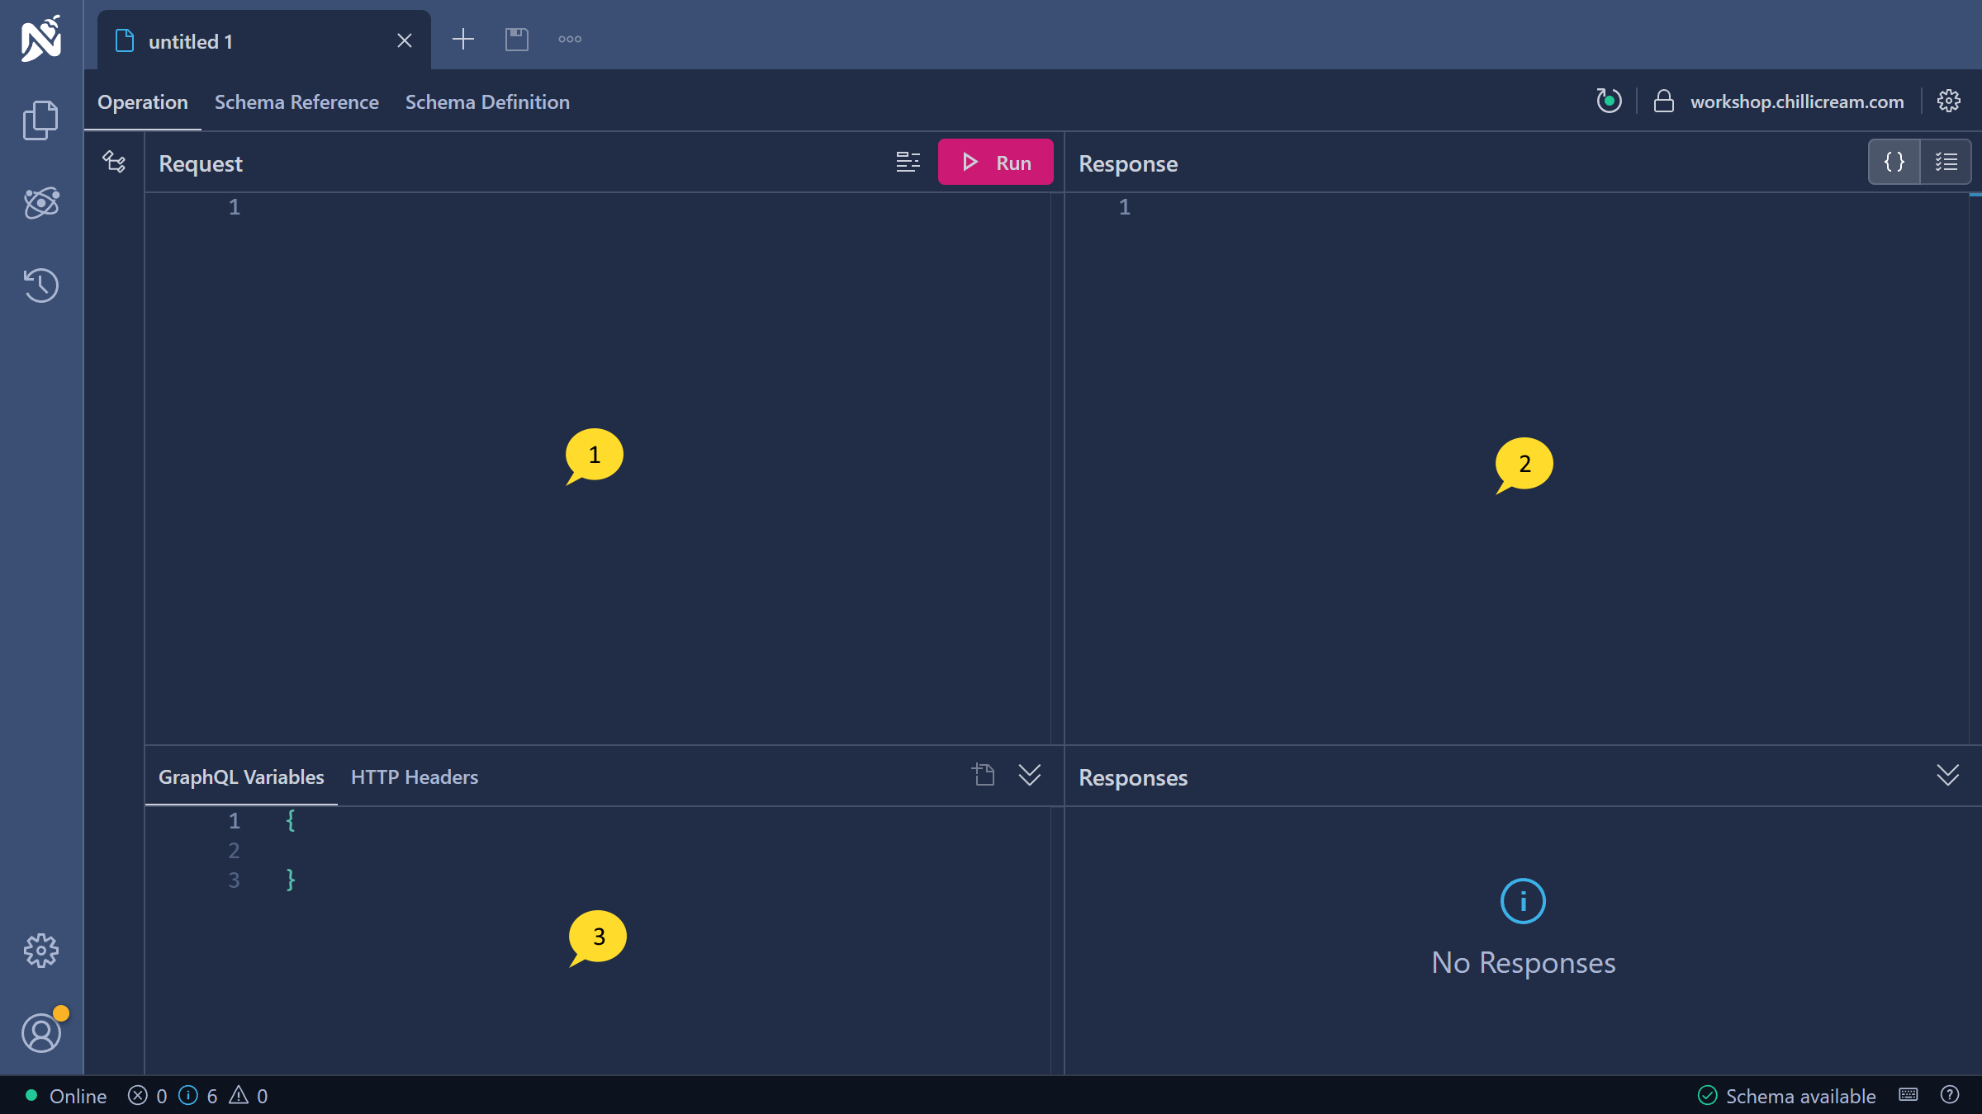Open the History sidebar icon

(40, 286)
